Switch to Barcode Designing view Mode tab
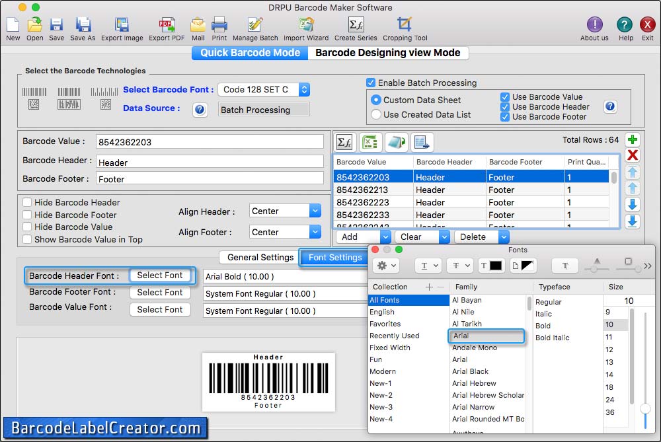 (x=388, y=53)
